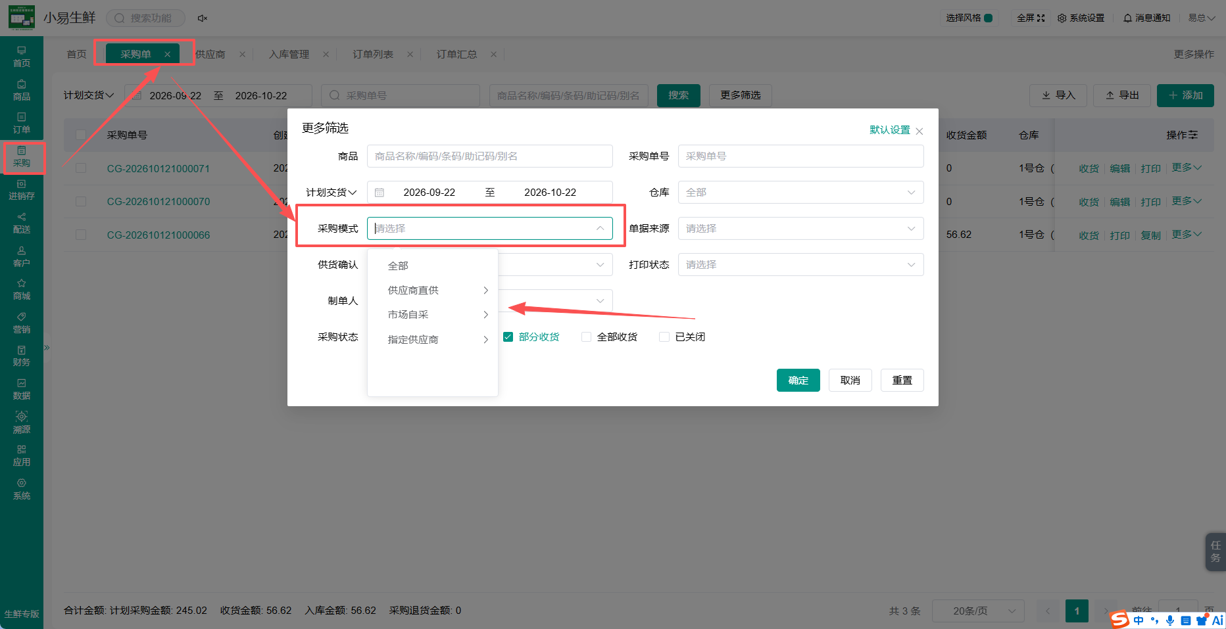Click the mute speaker icon in header
1226x629 pixels.
203,18
